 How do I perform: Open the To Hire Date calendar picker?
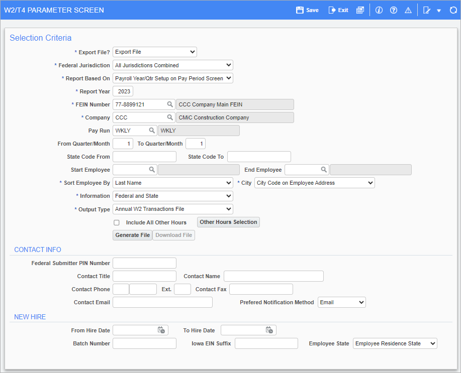269,330
